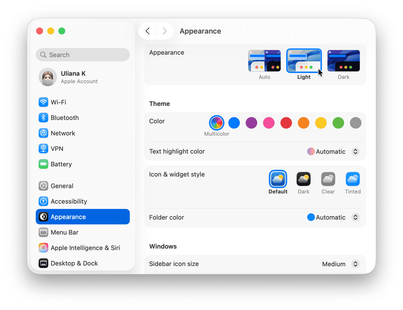
Task: Select the Auto appearance mode
Action: [x=264, y=61]
